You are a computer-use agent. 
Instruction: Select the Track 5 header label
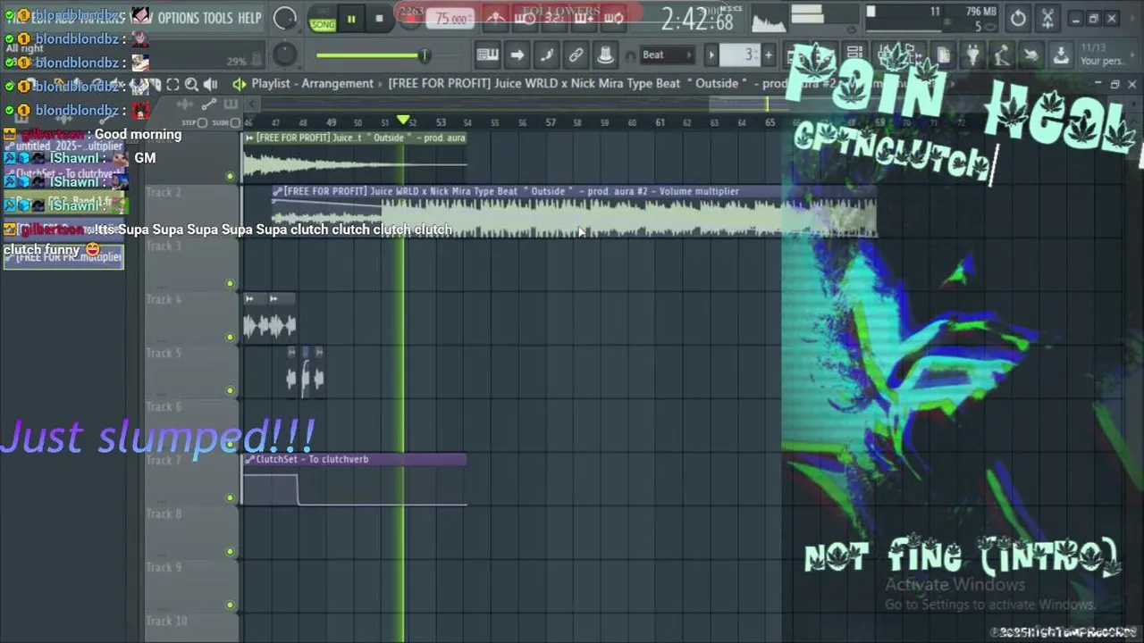164,353
